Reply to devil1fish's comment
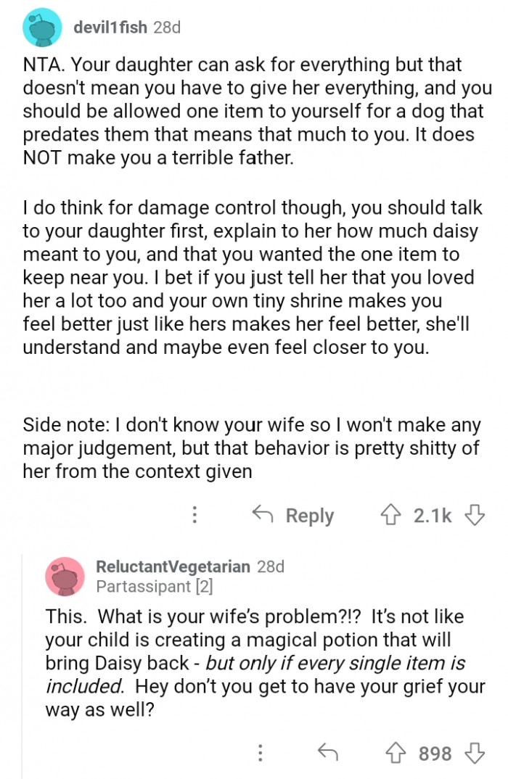Image resolution: width=508 pixels, height=779 pixels. [x=293, y=515]
